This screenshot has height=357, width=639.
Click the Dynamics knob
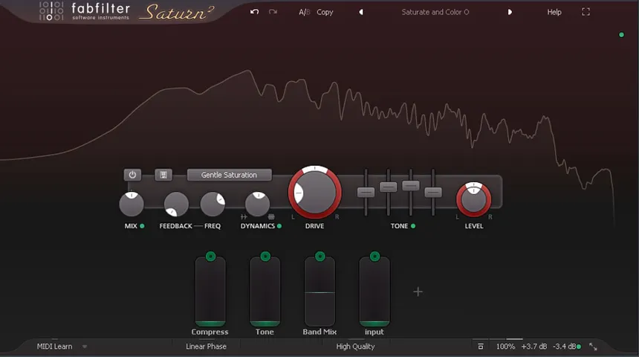click(257, 204)
